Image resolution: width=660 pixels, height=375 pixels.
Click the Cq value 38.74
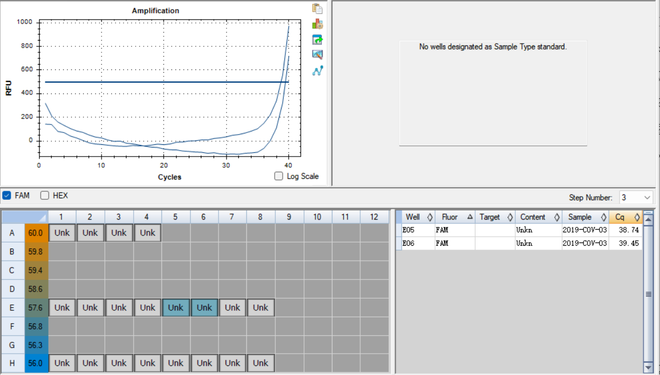(628, 230)
